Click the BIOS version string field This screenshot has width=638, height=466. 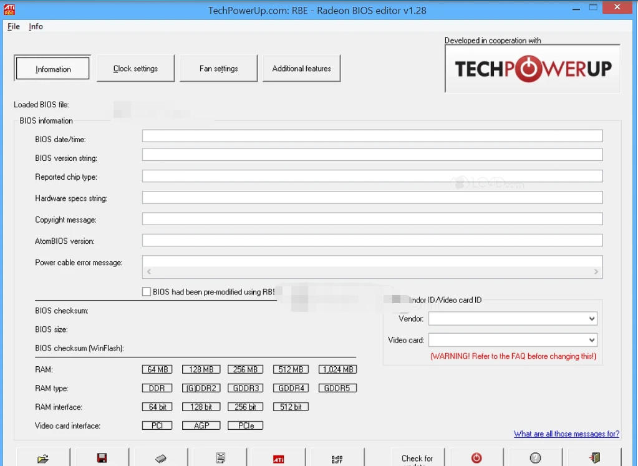[x=372, y=155]
